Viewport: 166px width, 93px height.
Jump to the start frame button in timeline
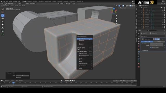(65, 81)
